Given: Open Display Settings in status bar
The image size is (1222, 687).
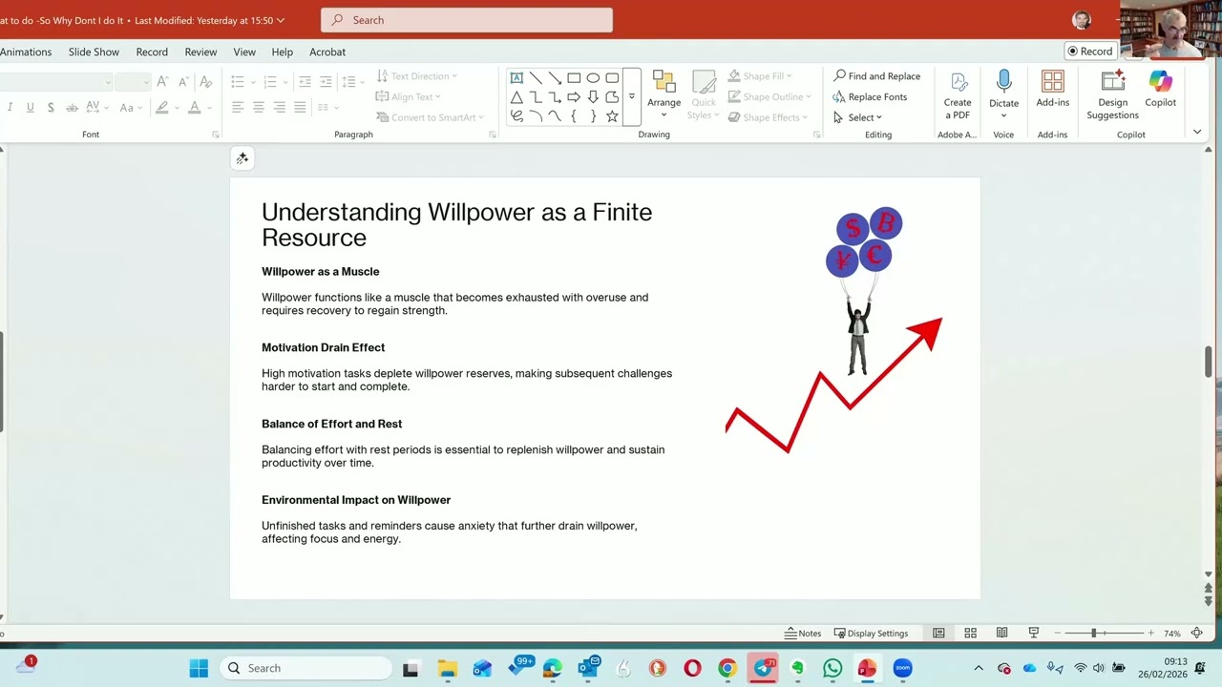Looking at the screenshot, I should point(871,633).
